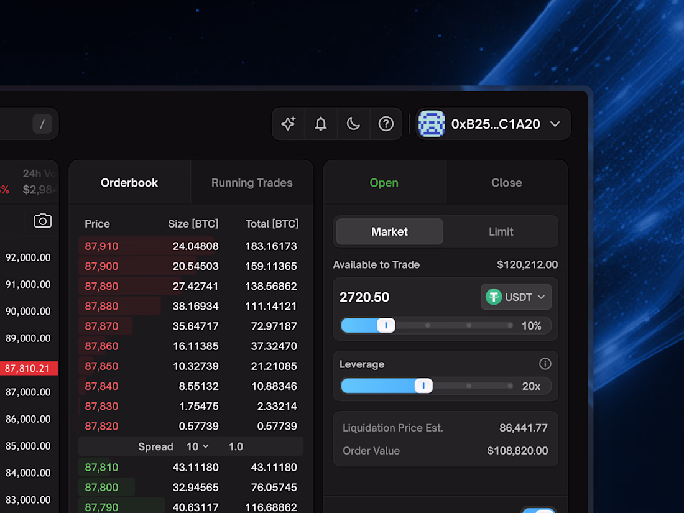This screenshot has width=684, height=513.
Task: Click the USDT Tether logo
Action: 494,297
